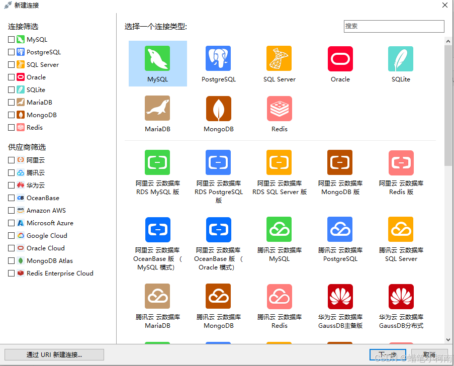The image size is (454, 366).
Task: Choose 腾讯云 云数据库 PostgreSQL icon
Action: (x=340, y=229)
